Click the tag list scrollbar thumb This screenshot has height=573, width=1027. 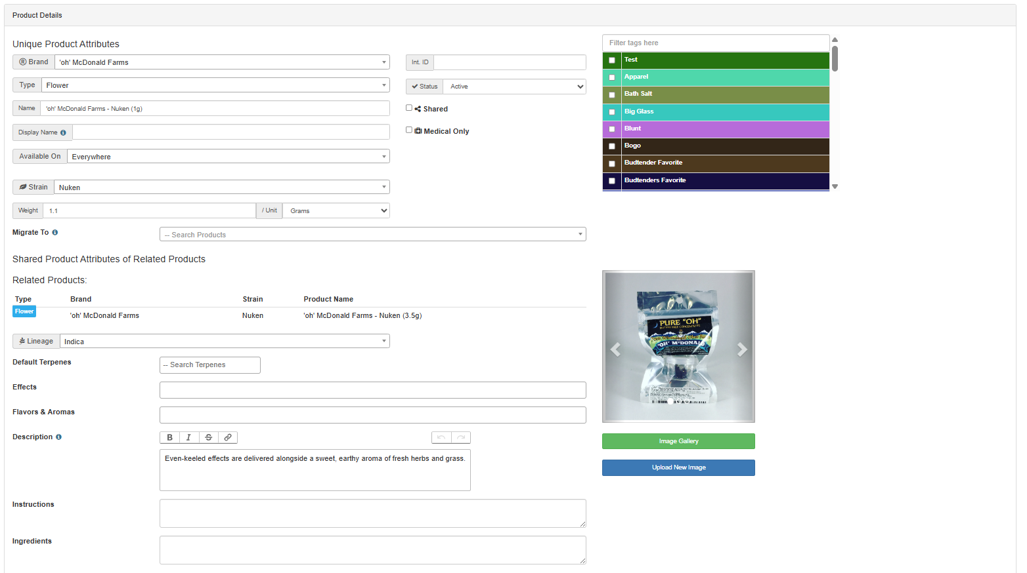coord(835,58)
